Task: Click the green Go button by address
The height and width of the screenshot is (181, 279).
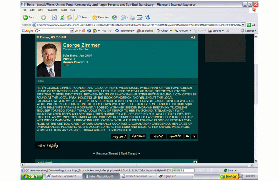Action: click(251, 25)
